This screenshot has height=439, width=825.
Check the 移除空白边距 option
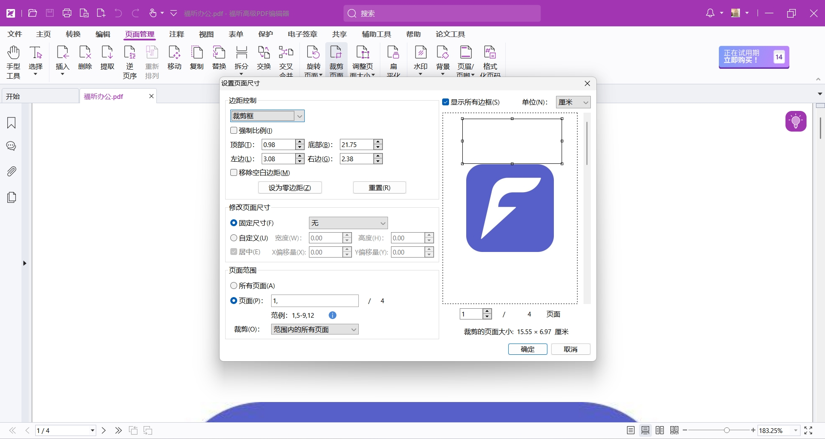pyautogui.click(x=234, y=172)
